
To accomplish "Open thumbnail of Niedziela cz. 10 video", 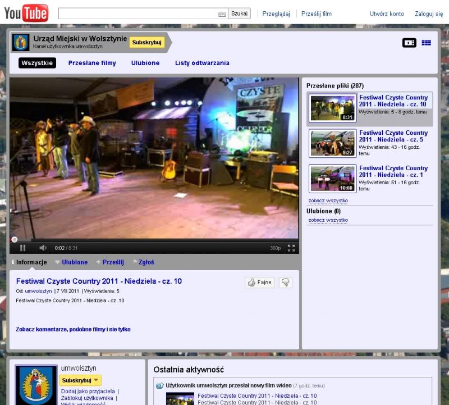I will coord(332,108).
